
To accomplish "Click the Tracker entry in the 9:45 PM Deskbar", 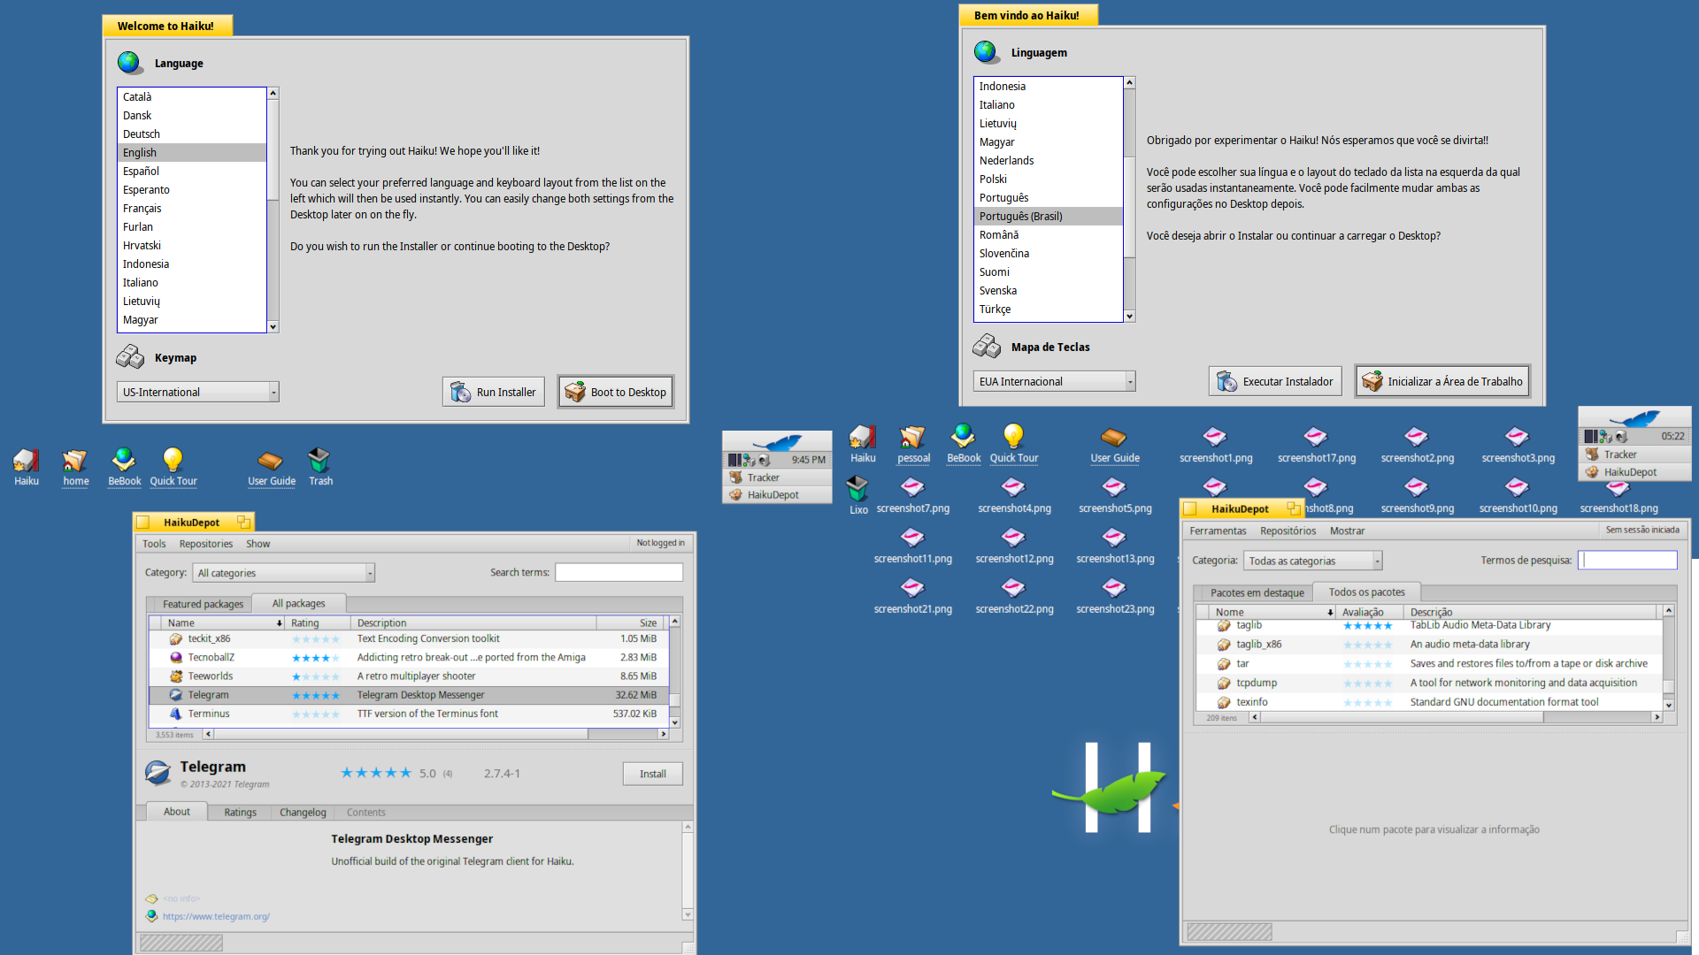I will coord(763,477).
